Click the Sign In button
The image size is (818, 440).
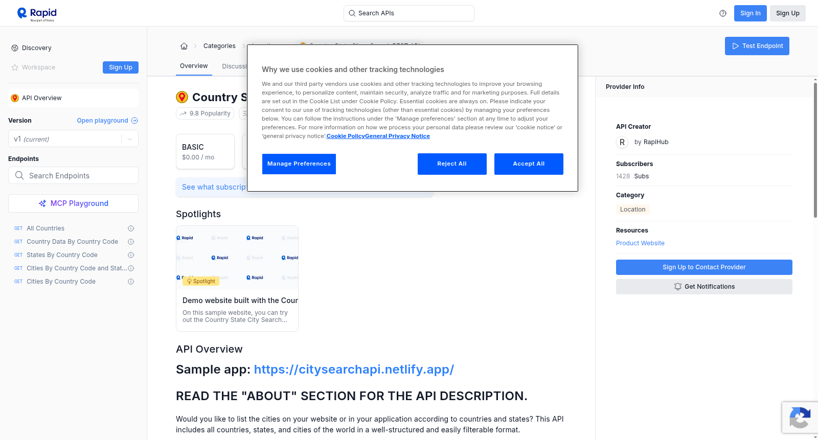tap(750, 13)
